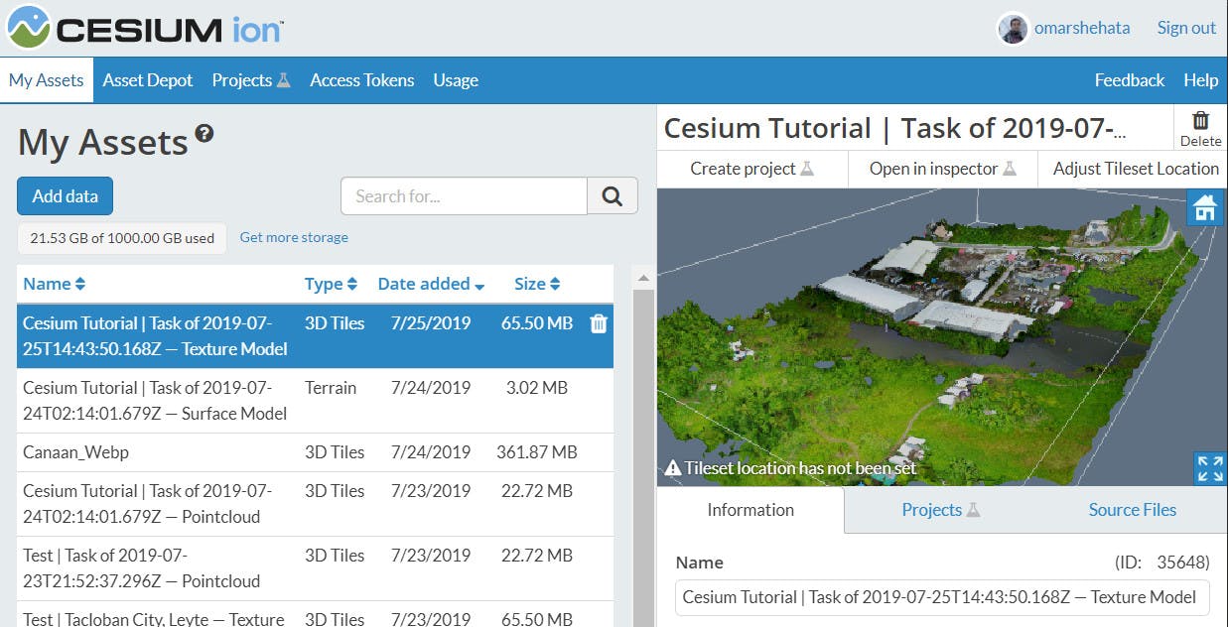Open Access Tokens page

click(x=362, y=80)
